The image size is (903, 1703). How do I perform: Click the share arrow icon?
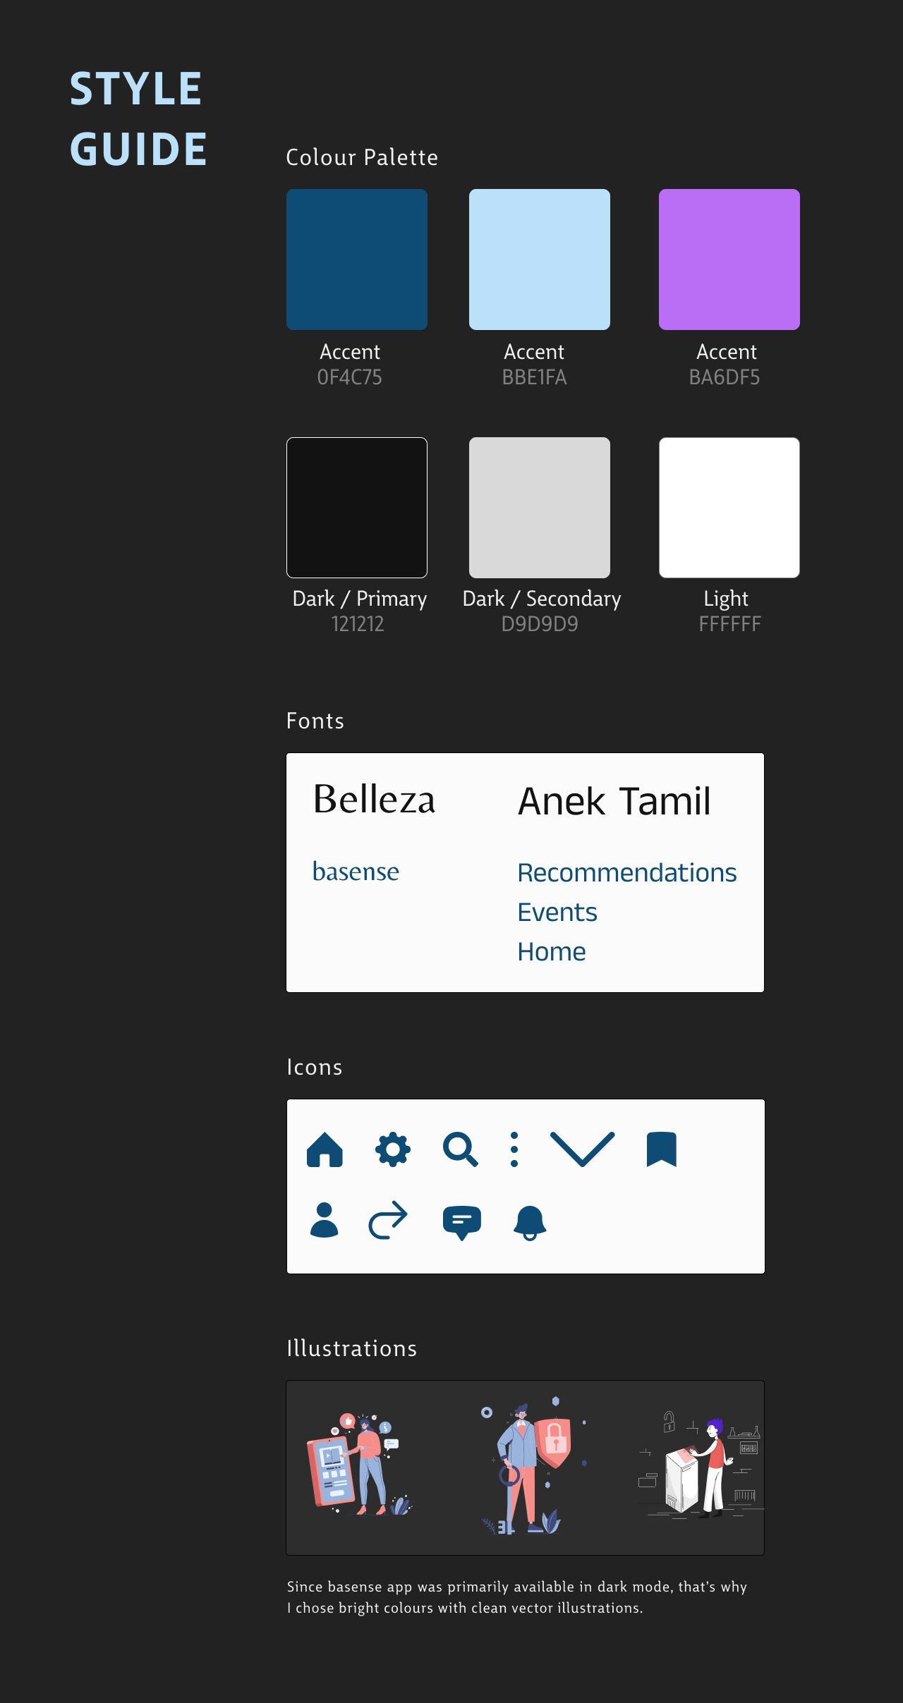pos(388,1220)
